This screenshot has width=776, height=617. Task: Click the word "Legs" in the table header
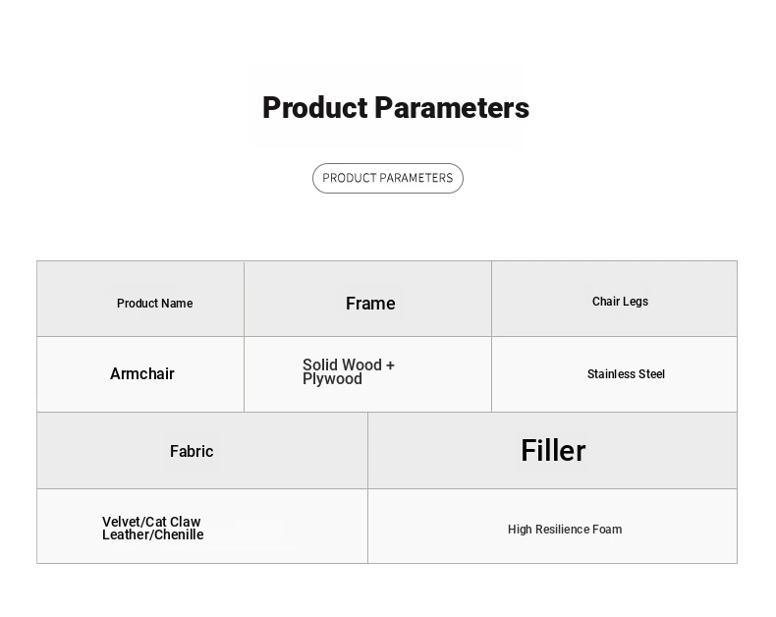click(636, 302)
